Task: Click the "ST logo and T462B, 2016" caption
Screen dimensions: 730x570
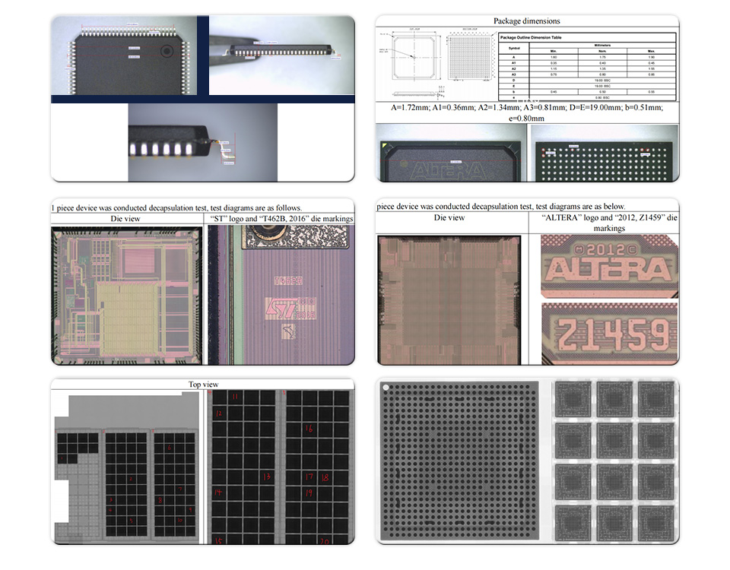Action: tap(281, 219)
